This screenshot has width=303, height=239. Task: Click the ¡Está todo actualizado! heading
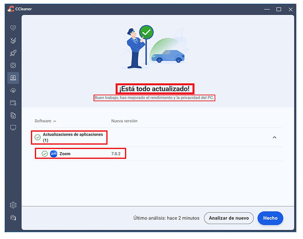coord(154,89)
